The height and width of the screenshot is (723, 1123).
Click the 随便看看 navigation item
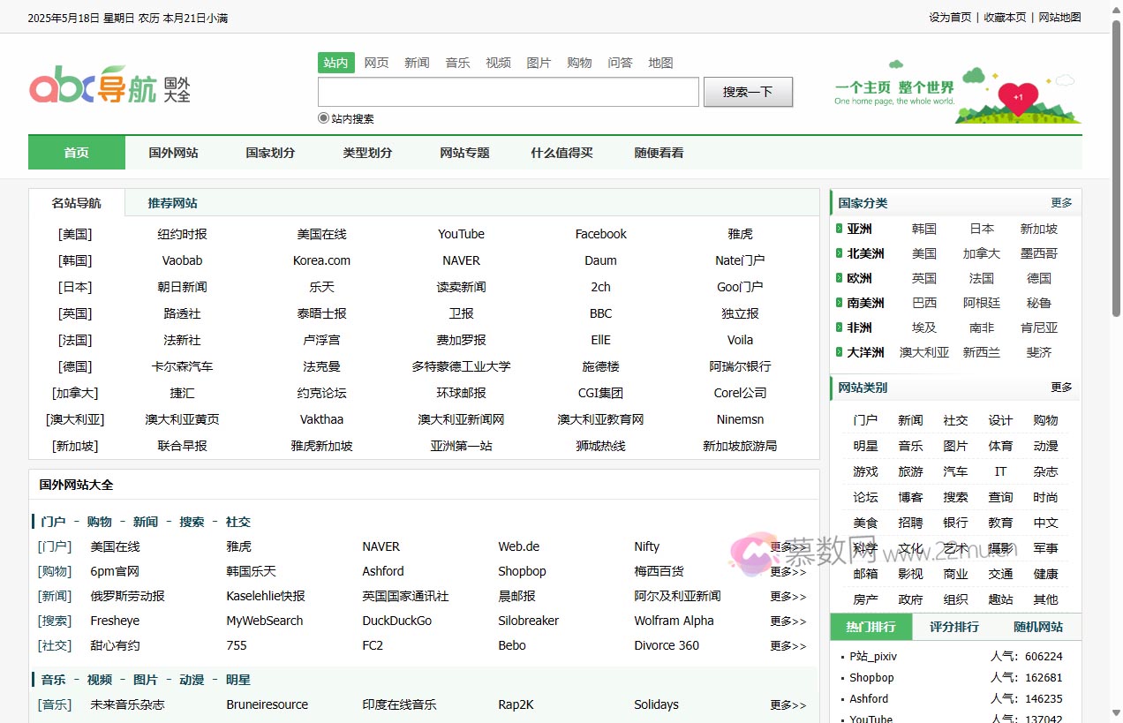point(658,152)
